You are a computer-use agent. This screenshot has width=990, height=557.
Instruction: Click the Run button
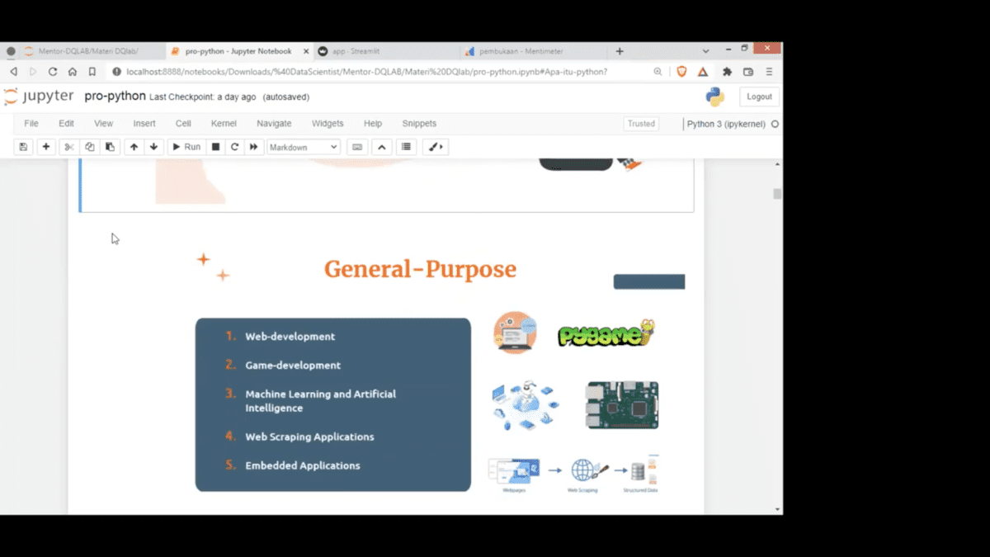[x=186, y=147]
